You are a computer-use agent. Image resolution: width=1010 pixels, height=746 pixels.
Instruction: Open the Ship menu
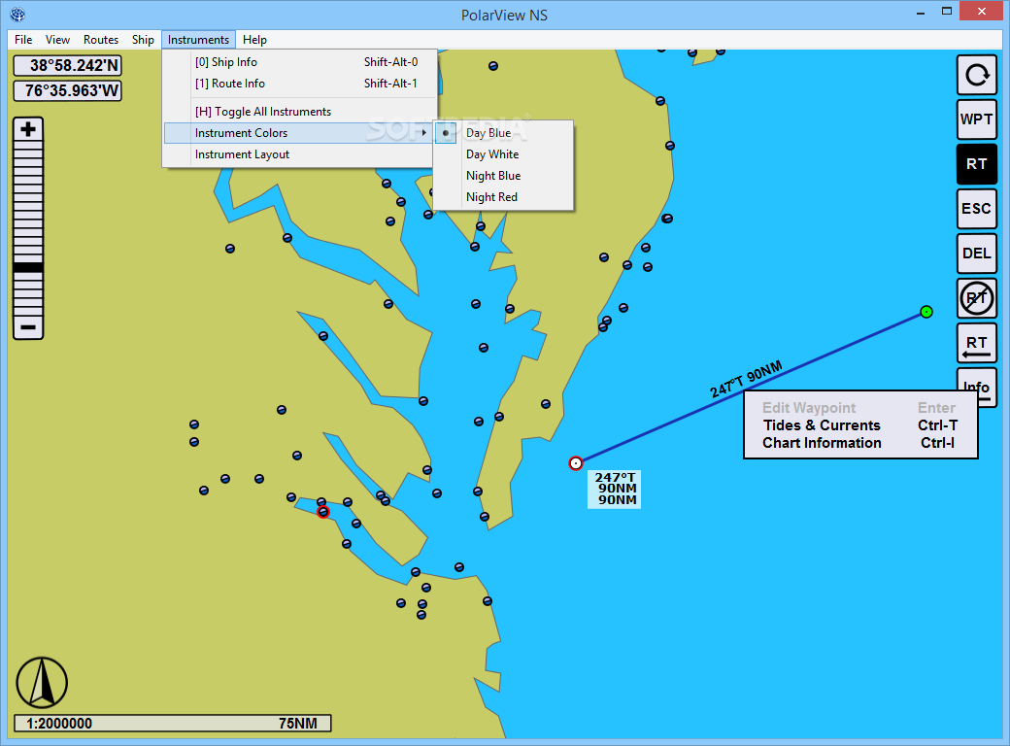[143, 39]
